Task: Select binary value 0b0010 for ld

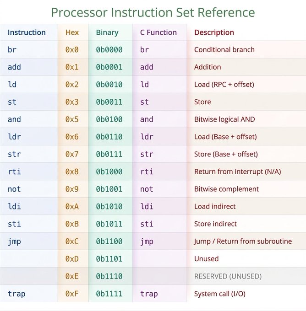Action: [109, 85]
